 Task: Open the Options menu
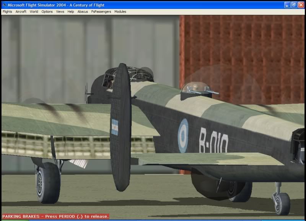tap(47, 12)
